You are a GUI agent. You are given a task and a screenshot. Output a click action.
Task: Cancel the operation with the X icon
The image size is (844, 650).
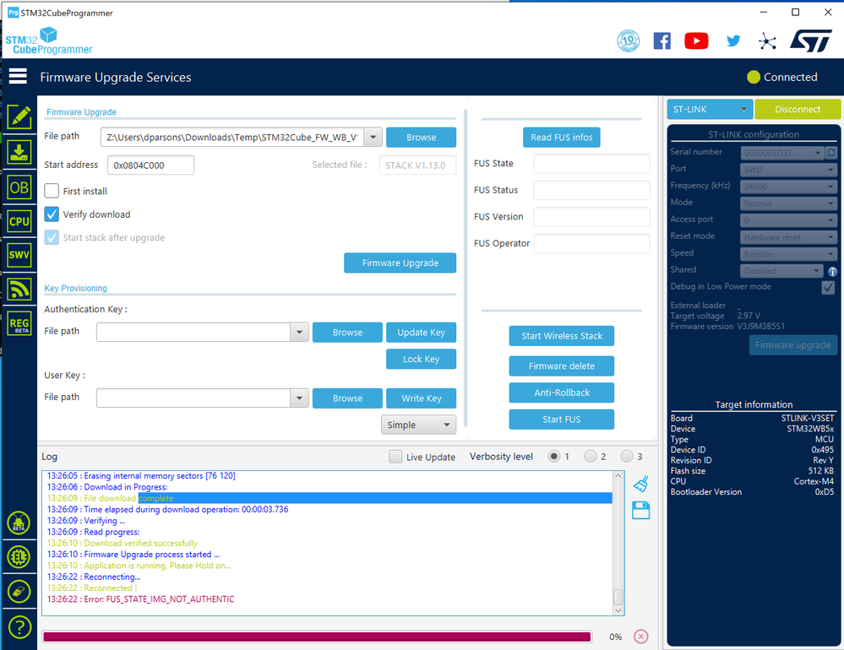point(640,636)
